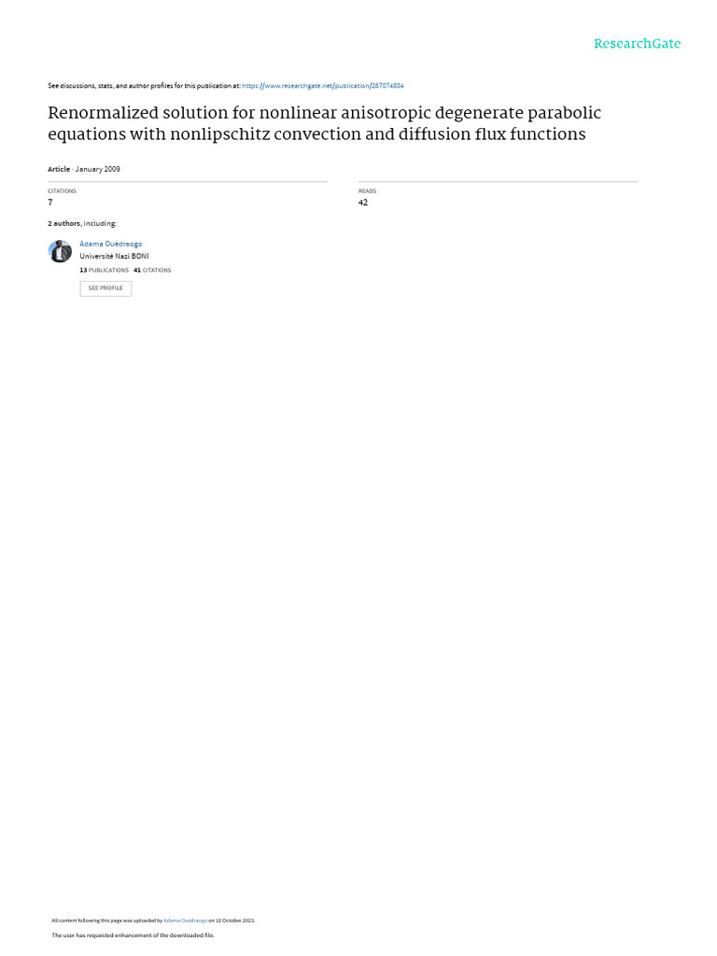Click the uploader name link in footer
Screen dimensions: 717x956
(x=185, y=921)
